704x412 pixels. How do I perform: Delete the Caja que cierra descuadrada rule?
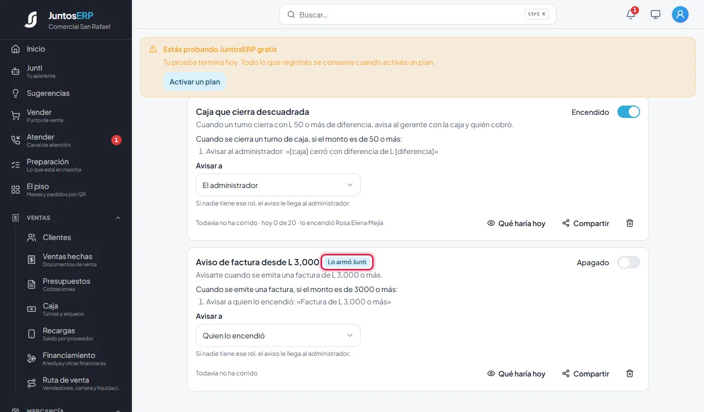point(630,223)
